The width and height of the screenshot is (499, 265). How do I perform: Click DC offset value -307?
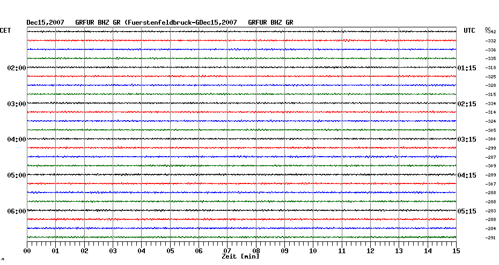490,184
